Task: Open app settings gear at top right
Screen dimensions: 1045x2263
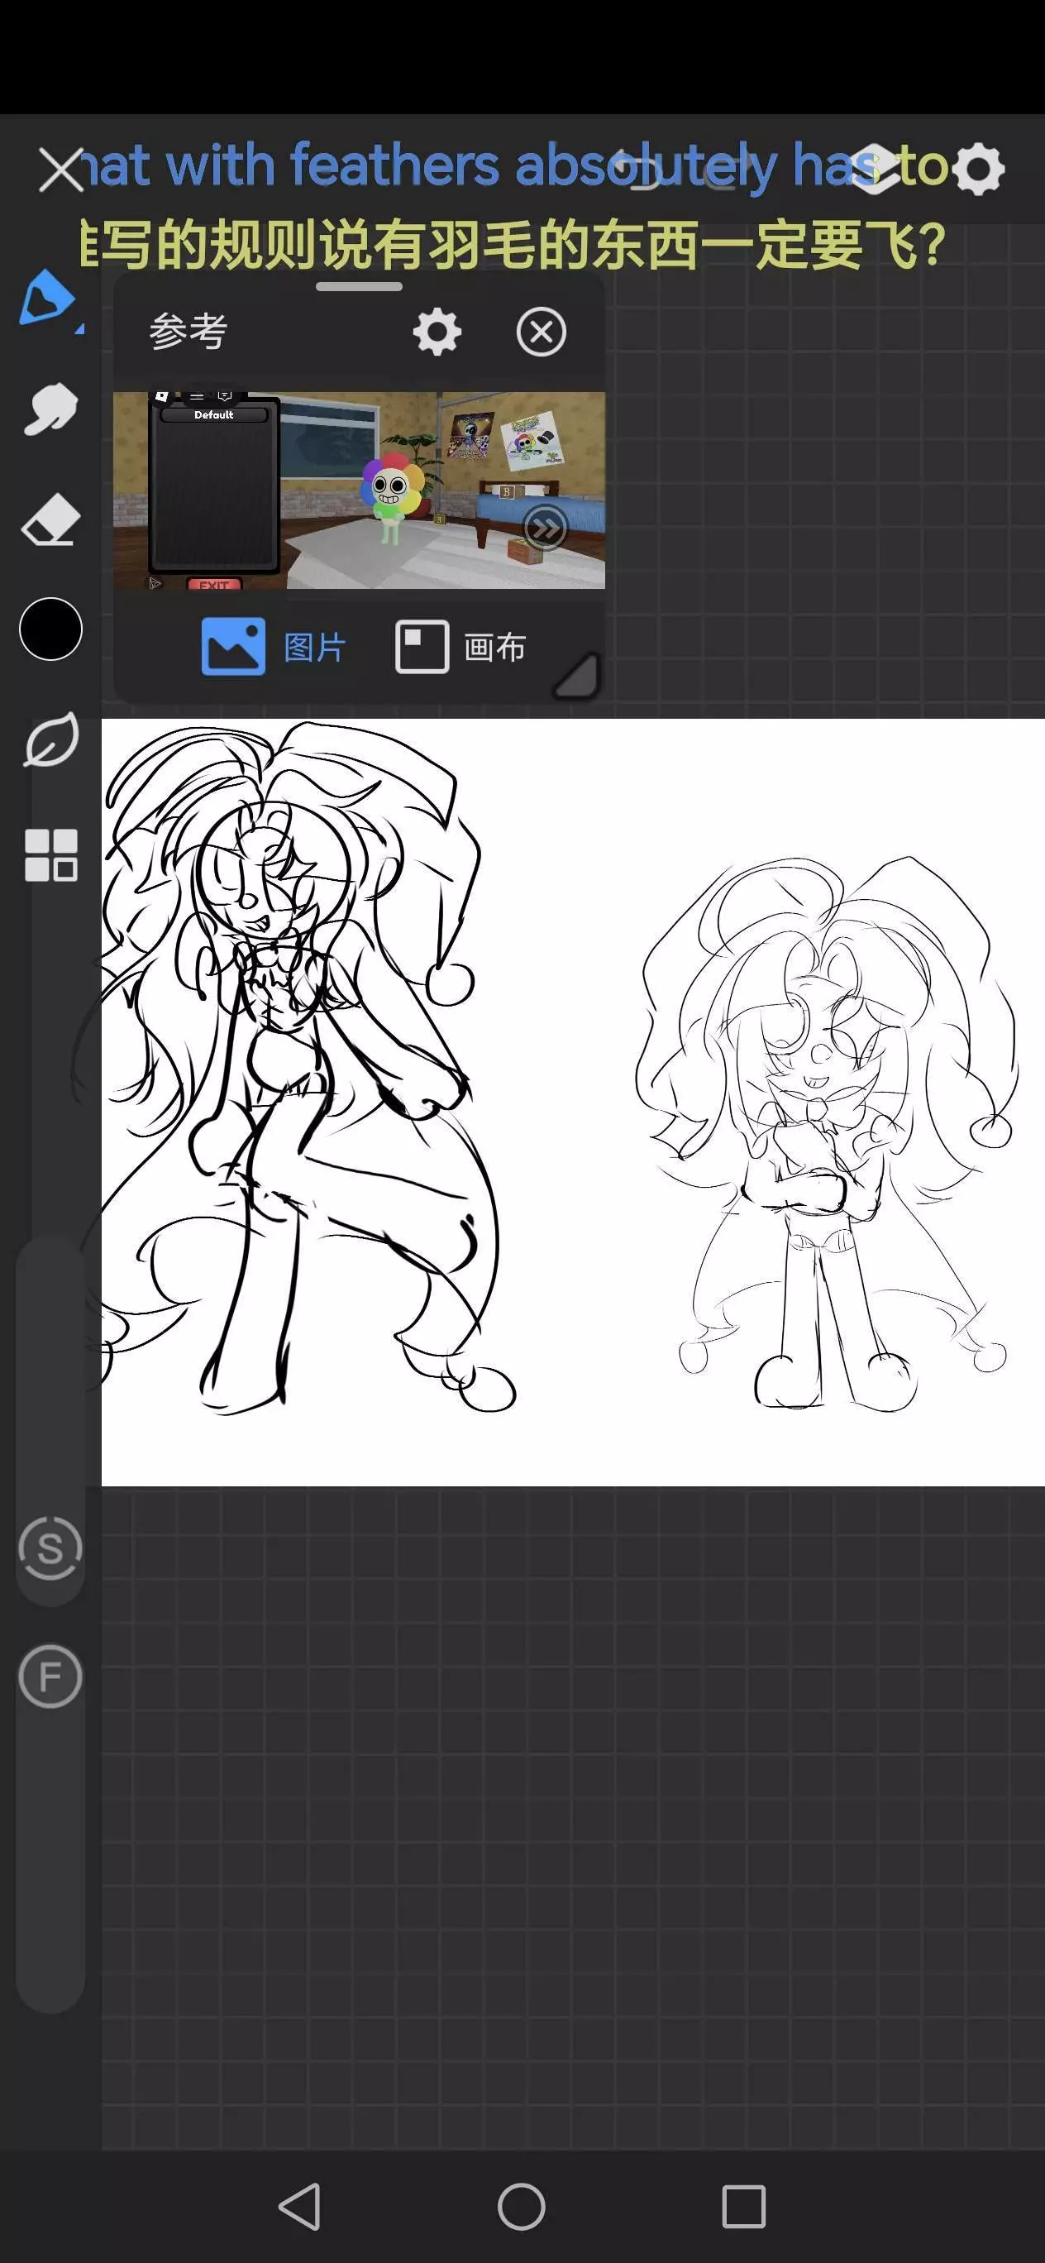Action: (979, 168)
